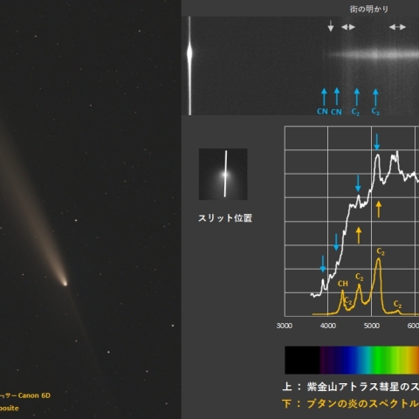The height and width of the screenshot is (419, 419).
Task: Click the yellow caption line starting with 下
Action: pyautogui.click(x=350, y=403)
